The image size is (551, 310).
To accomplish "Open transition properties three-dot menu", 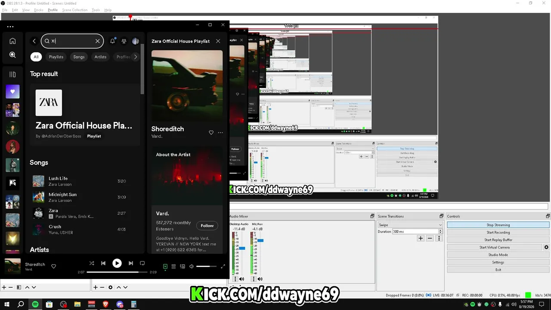I will [440, 238].
